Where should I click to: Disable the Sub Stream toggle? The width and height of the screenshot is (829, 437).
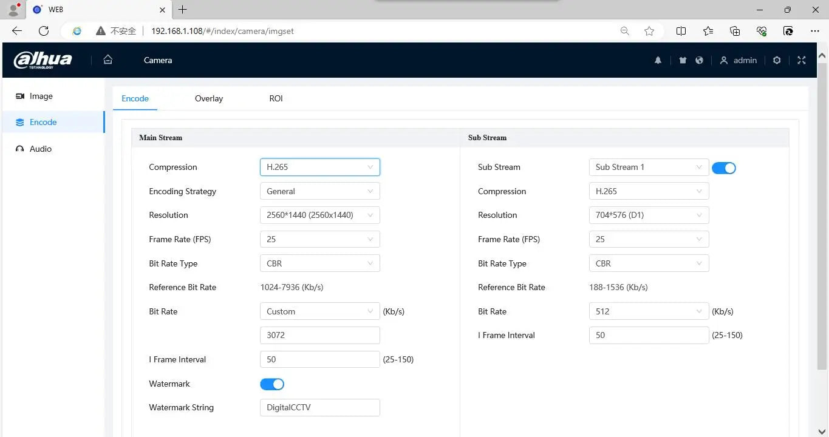tap(723, 168)
